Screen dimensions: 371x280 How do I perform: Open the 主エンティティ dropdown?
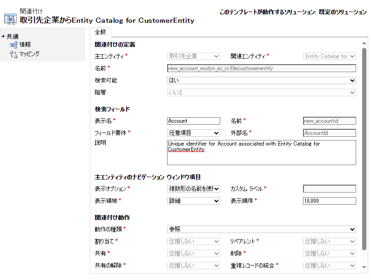[x=194, y=56]
